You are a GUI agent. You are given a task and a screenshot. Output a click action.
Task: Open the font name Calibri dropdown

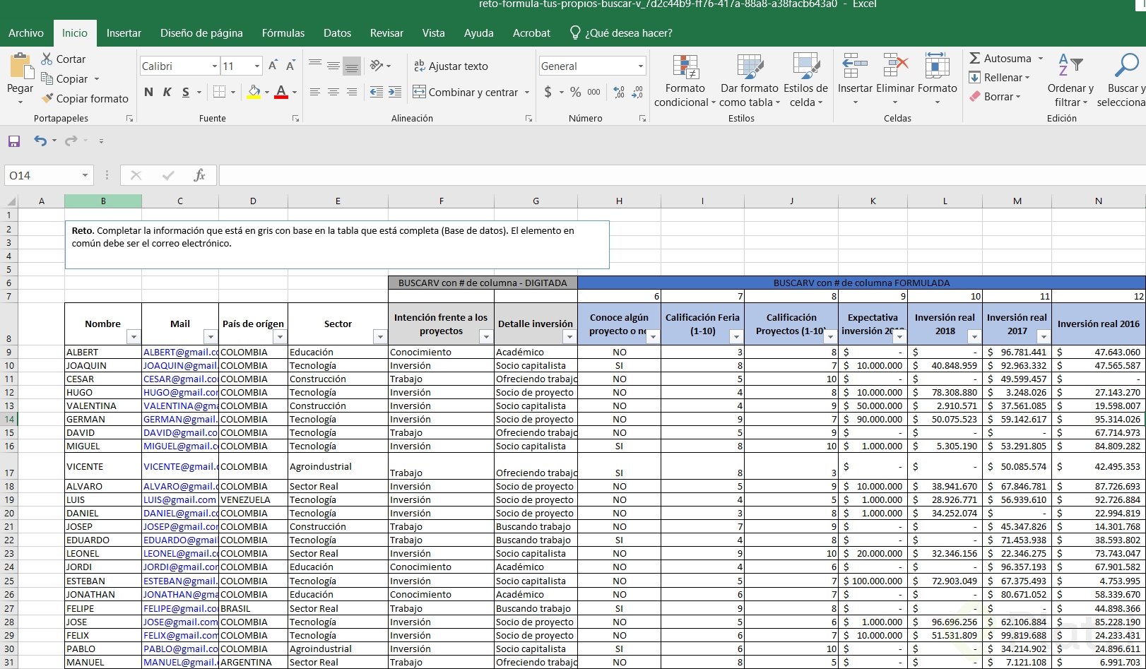coord(214,66)
